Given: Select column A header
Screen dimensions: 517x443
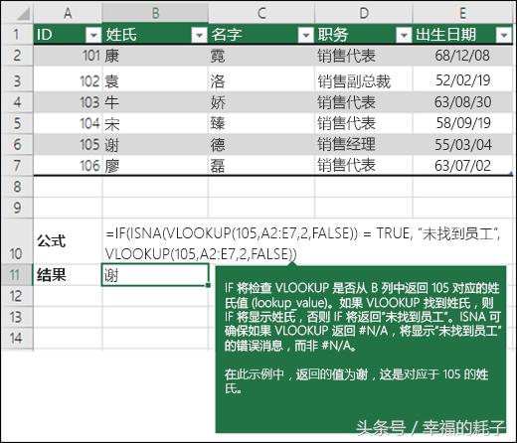Looking at the screenshot, I should point(68,13).
